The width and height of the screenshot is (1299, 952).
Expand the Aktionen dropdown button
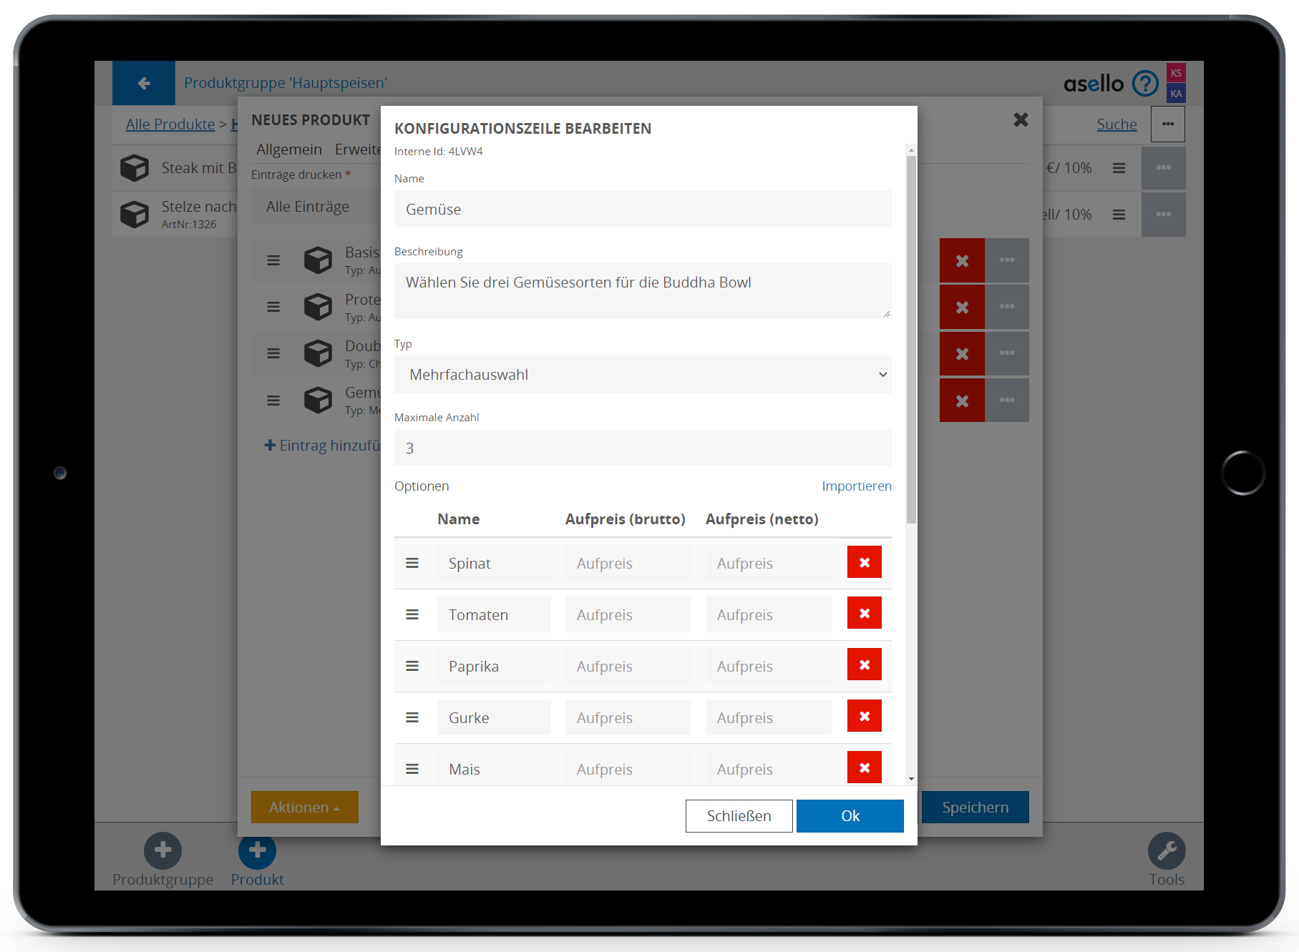[x=304, y=808]
